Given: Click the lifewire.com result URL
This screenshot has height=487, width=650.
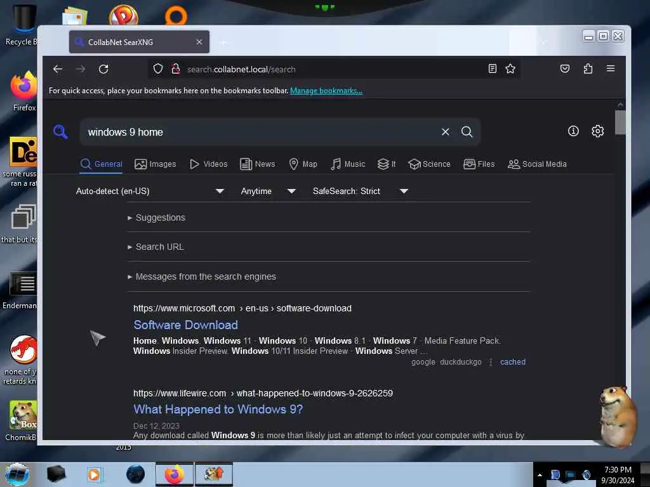Looking at the screenshot, I should point(263,393).
